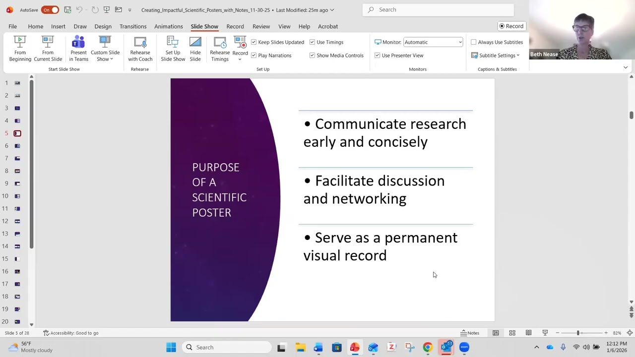The height and width of the screenshot is (357, 635).
Task: Zoom out with the minus button
Action: 558,333
